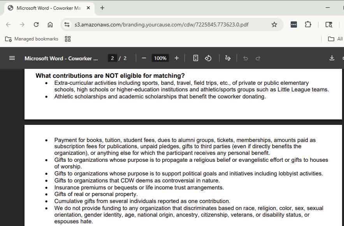Viewport: 344px width, 226px height.
Task: Click bullet starting 'Payment for books, tuition'
Action: [185, 146]
